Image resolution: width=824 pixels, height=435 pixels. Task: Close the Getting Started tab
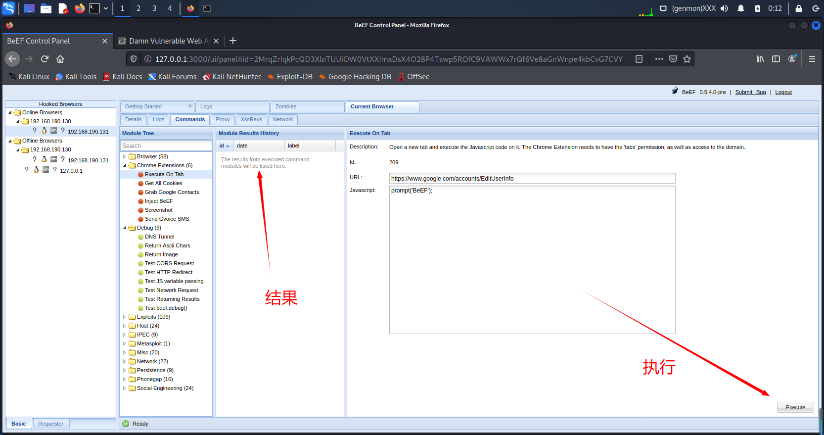coord(190,106)
